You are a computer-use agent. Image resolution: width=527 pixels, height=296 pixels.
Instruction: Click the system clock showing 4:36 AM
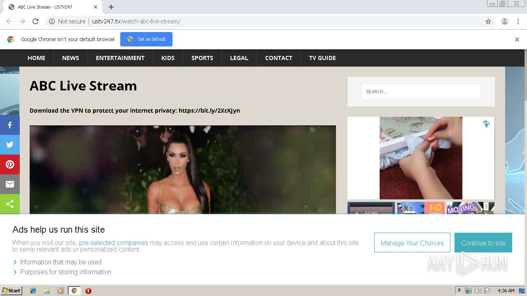pyautogui.click(x=506, y=291)
